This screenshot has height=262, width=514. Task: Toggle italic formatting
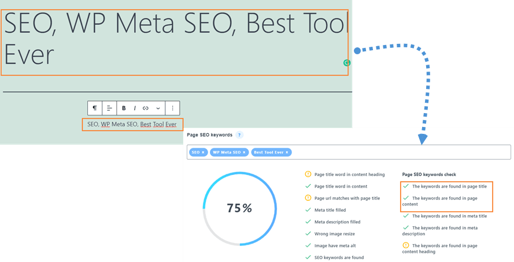(x=135, y=108)
